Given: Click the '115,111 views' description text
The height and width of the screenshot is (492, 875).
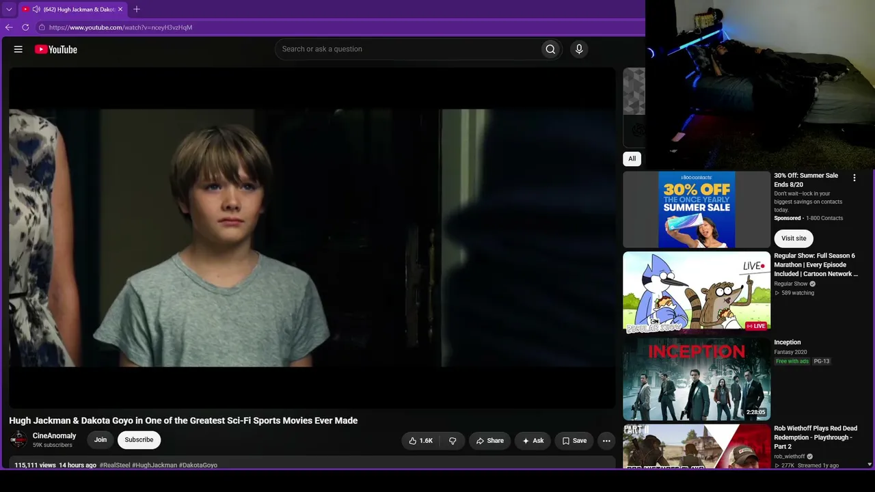Looking at the screenshot, I should [36, 465].
